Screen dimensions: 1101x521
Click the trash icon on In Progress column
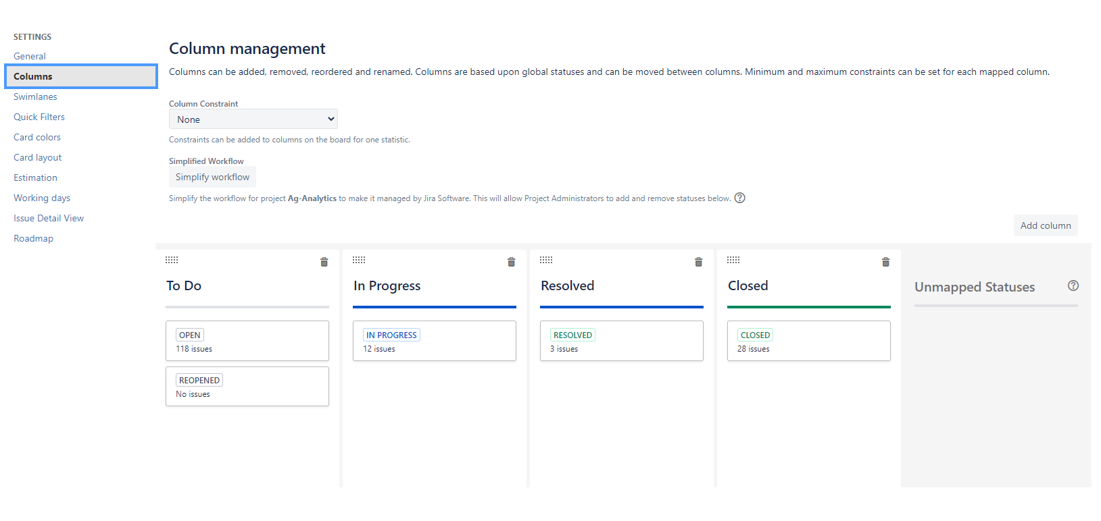[x=512, y=262]
